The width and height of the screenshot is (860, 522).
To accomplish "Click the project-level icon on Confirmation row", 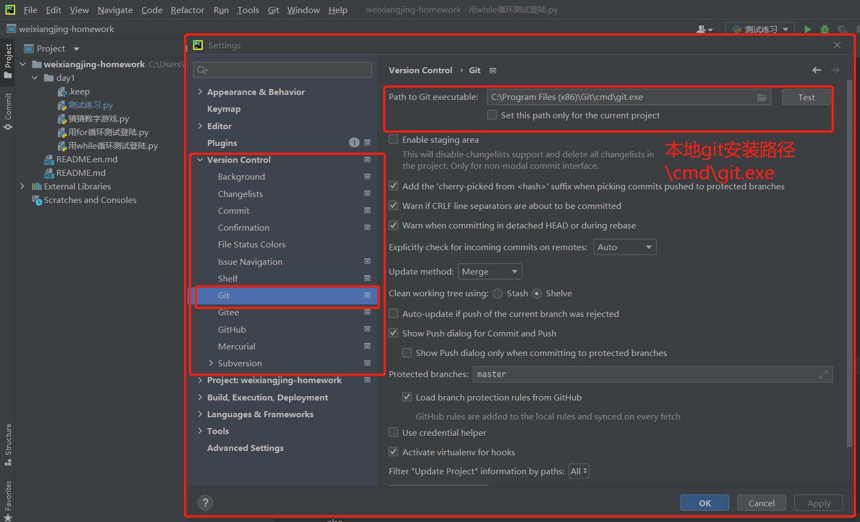I will pos(367,227).
